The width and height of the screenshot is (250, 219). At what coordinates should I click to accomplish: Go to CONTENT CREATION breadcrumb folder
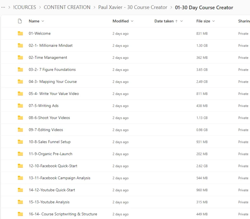point(67,7)
